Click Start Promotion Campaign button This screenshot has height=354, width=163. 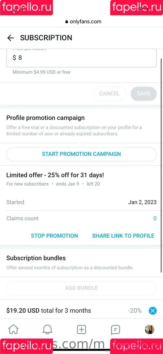click(x=82, y=154)
